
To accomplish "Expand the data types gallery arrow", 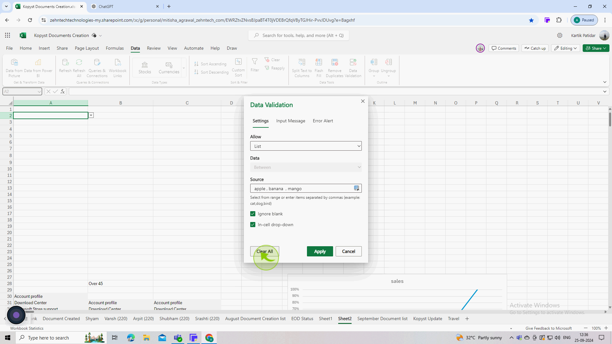I will click(x=184, y=68).
